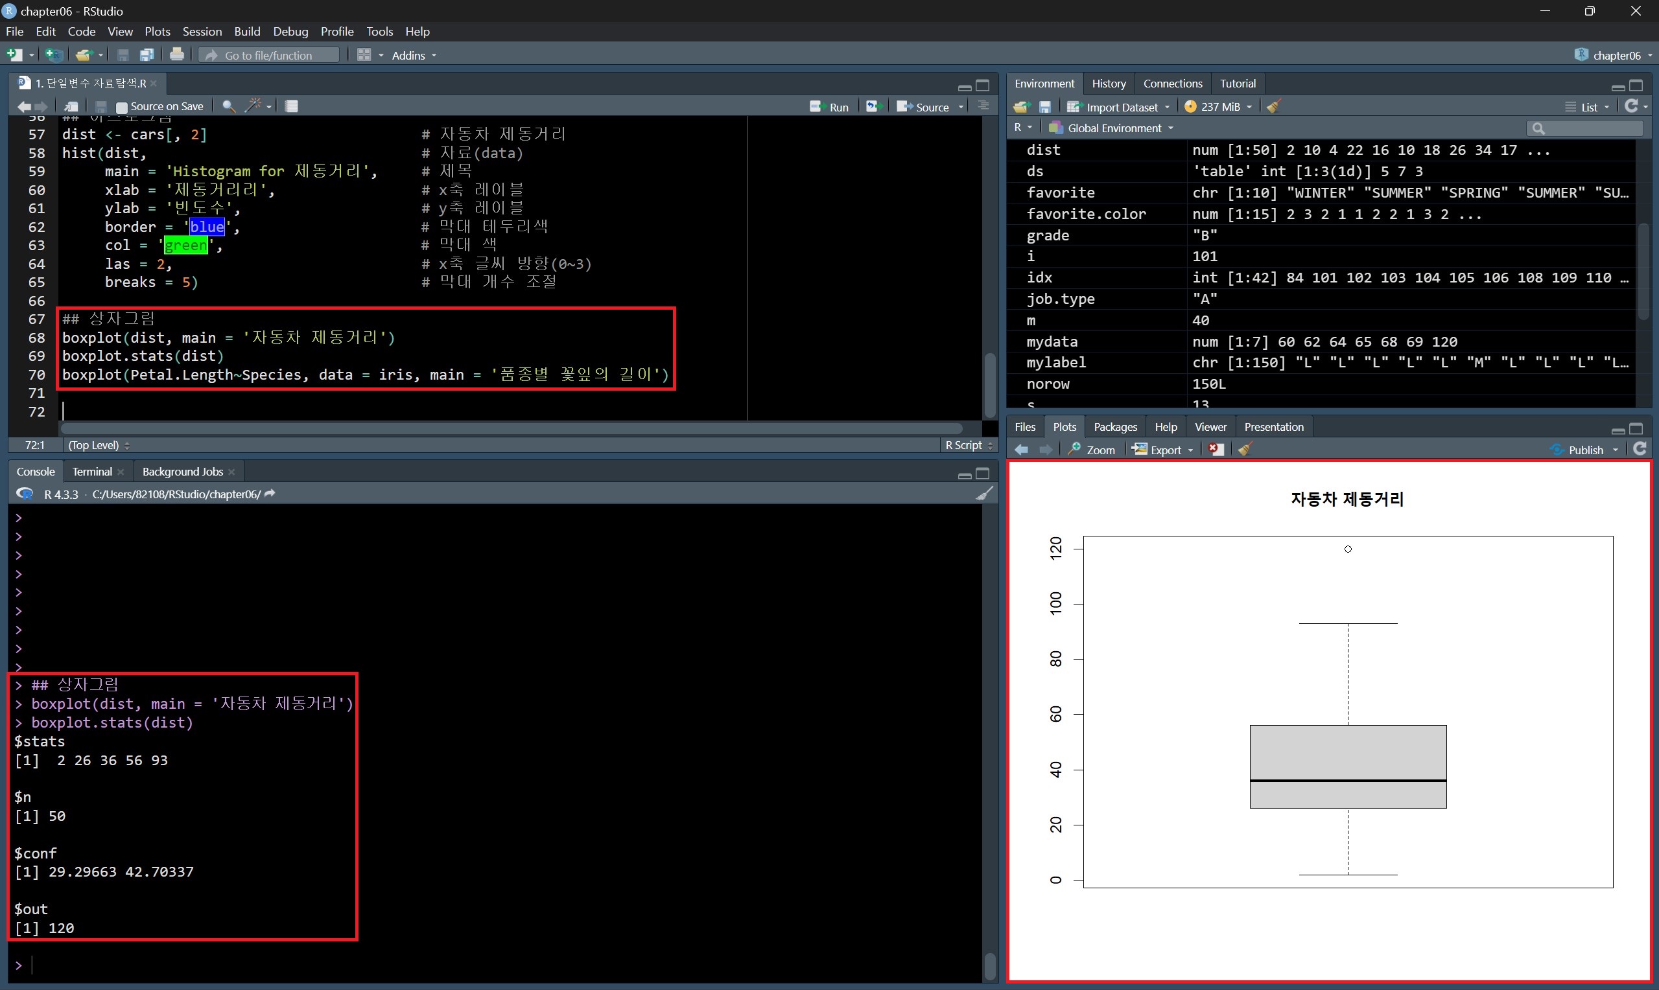Screen dimensions: 1659x990
Task: Refresh the Plots pane viewer
Action: tap(1640, 449)
